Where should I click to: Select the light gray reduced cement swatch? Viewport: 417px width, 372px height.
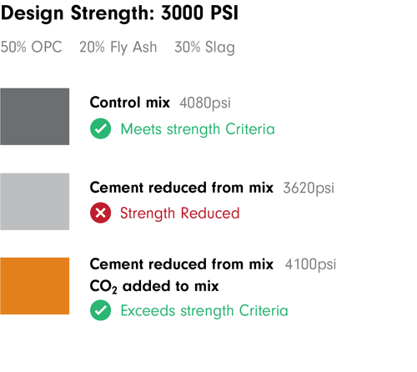(x=35, y=202)
